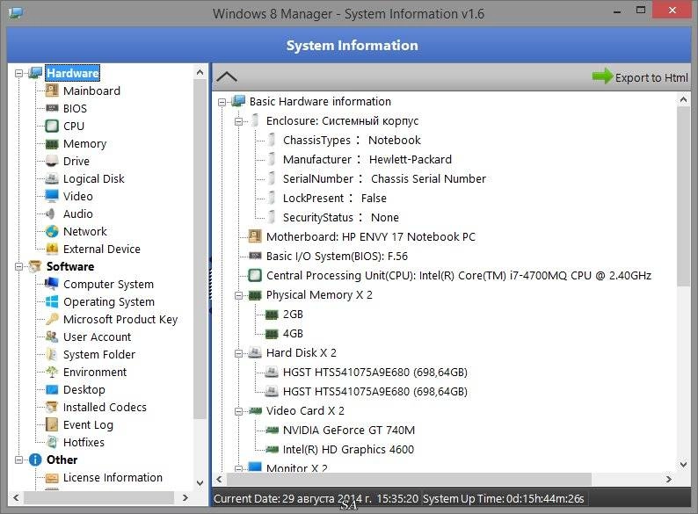Click the CPU icon in Hardware tree
Viewport: 698px width, 514px height.
point(52,126)
